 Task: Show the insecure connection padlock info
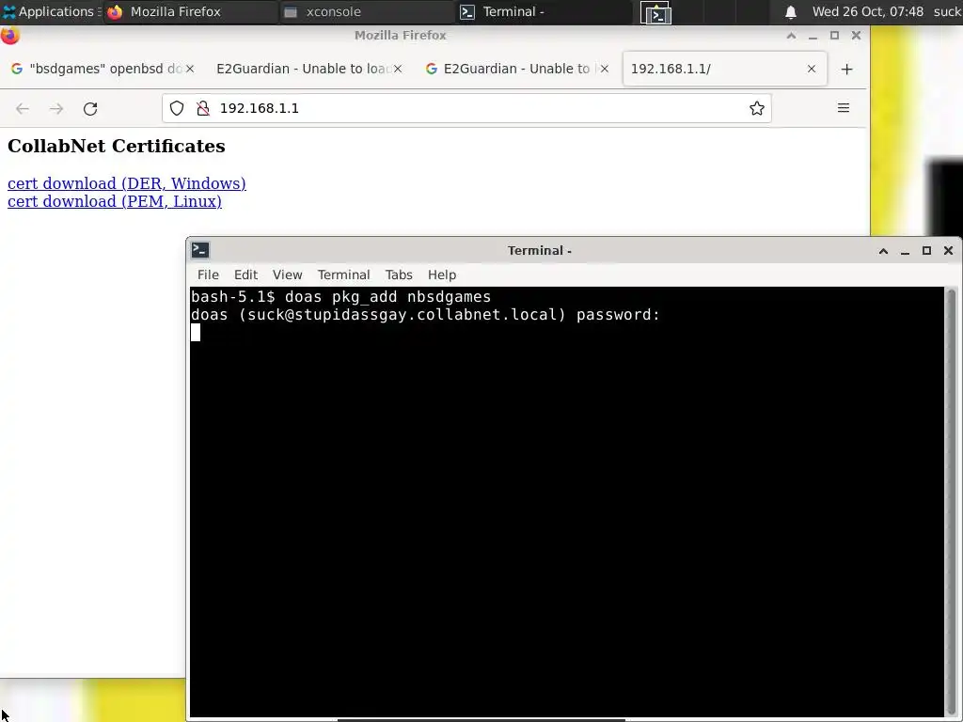tap(203, 108)
